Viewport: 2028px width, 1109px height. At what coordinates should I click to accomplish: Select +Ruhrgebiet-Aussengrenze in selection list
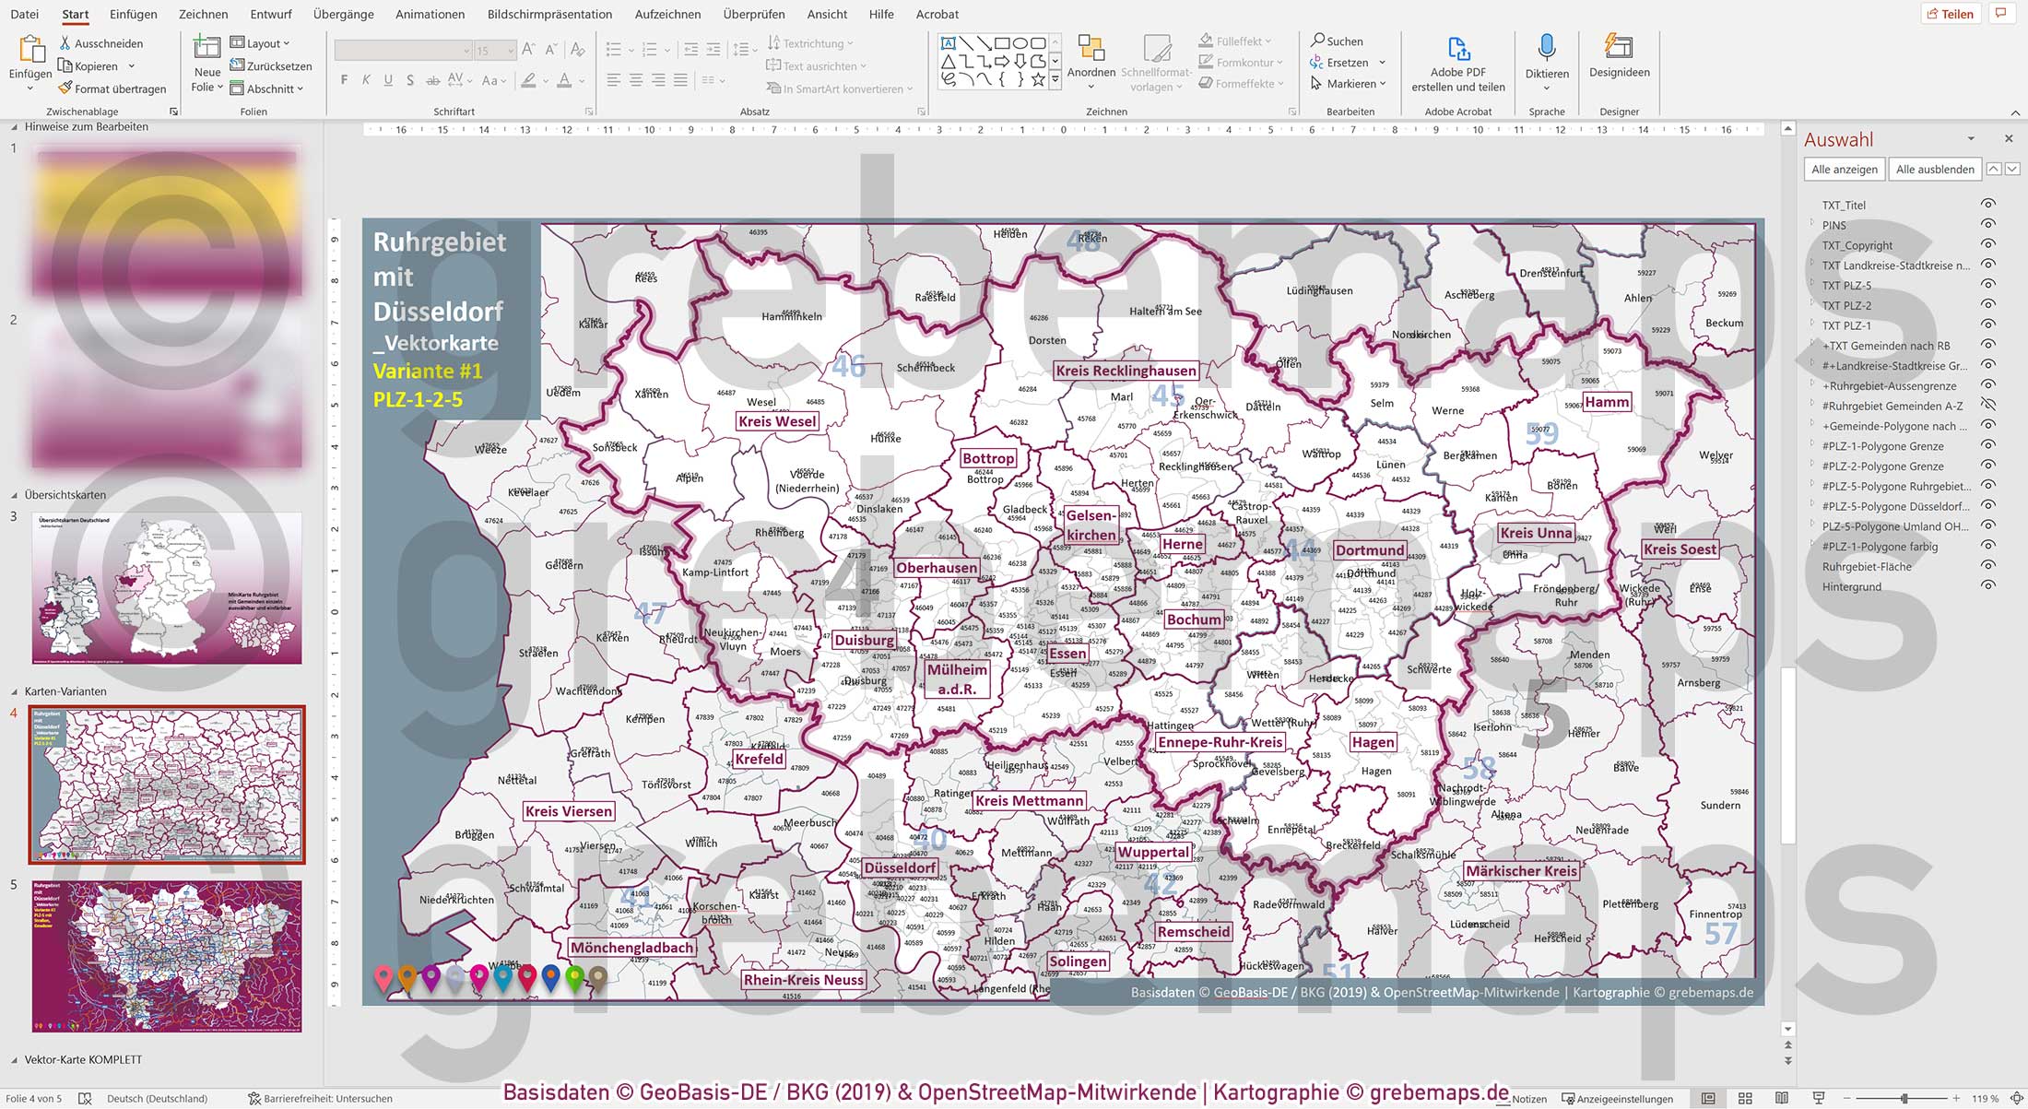[1889, 385]
